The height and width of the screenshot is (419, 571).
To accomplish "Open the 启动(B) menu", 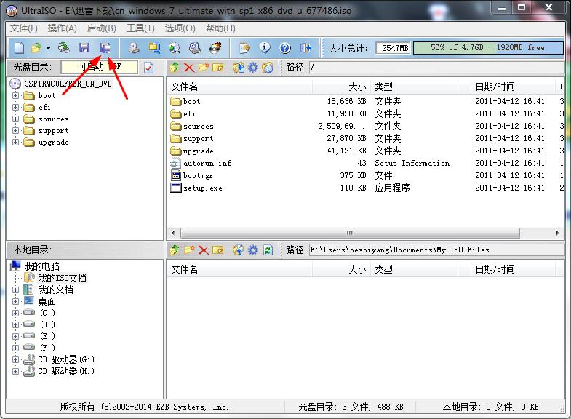I will click(102, 28).
